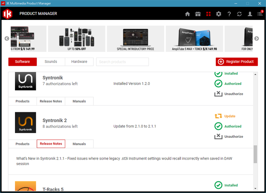
Task: Click Syntronik 2 Unauthorize icon
Action: click(x=218, y=136)
